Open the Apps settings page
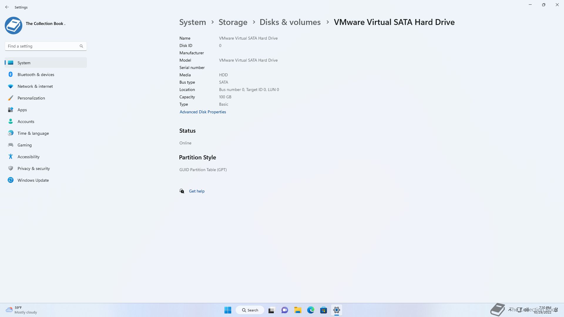Screen dimensions: 564x317 pyautogui.click(x=46, y=110)
